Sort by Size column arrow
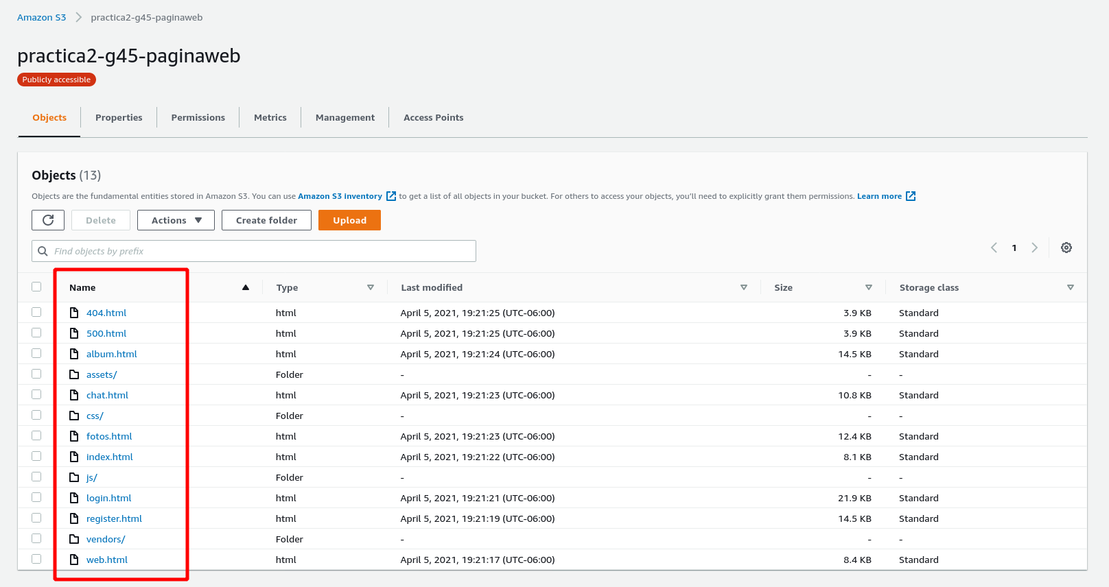This screenshot has width=1109, height=587. pos(869,287)
